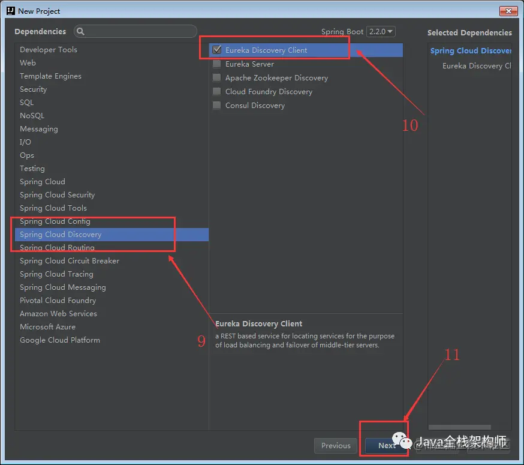Viewport: 524px width, 465px height.
Task: Enable Consul Discovery checkbox
Action: pyautogui.click(x=217, y=105)
